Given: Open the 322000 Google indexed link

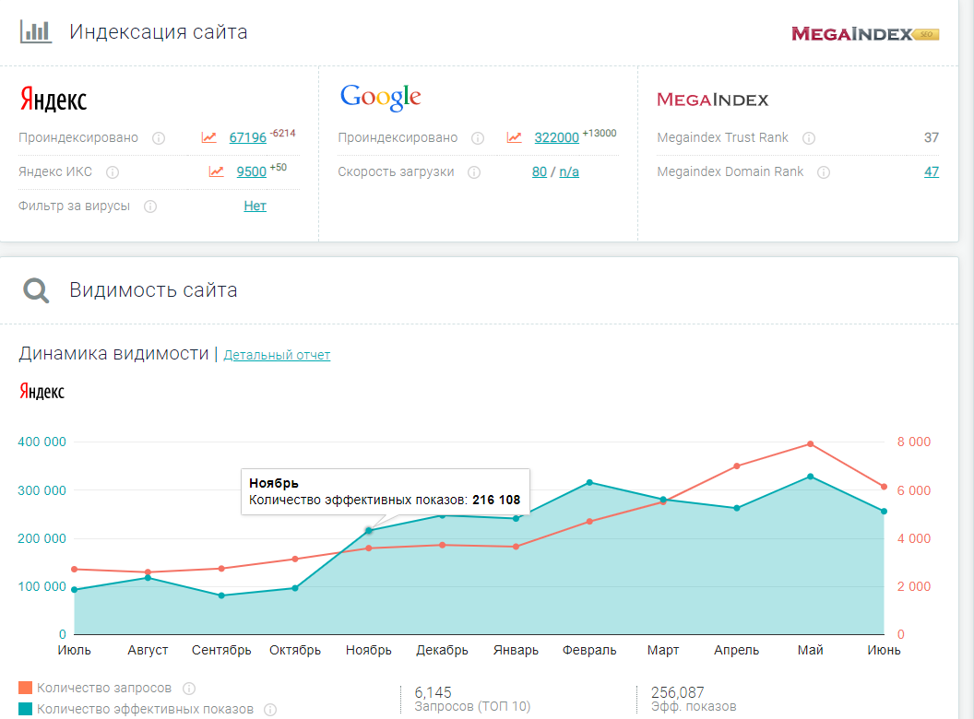Looking at the screenshot, I should (556, 137).
